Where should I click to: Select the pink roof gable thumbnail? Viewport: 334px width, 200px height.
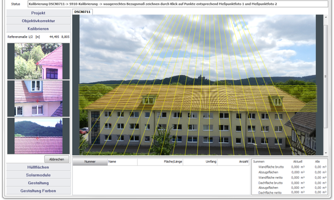pos(39,61)
